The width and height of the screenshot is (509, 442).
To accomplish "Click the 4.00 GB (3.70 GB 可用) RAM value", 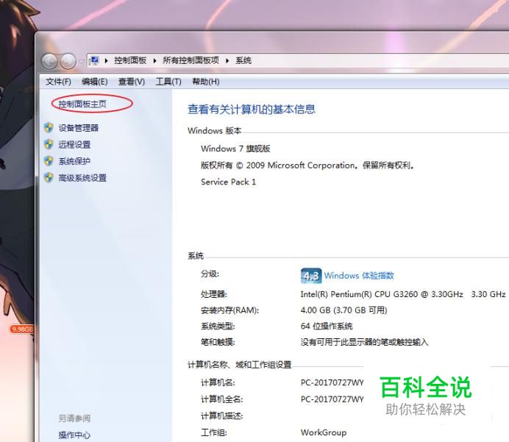I will click(344, 310).
